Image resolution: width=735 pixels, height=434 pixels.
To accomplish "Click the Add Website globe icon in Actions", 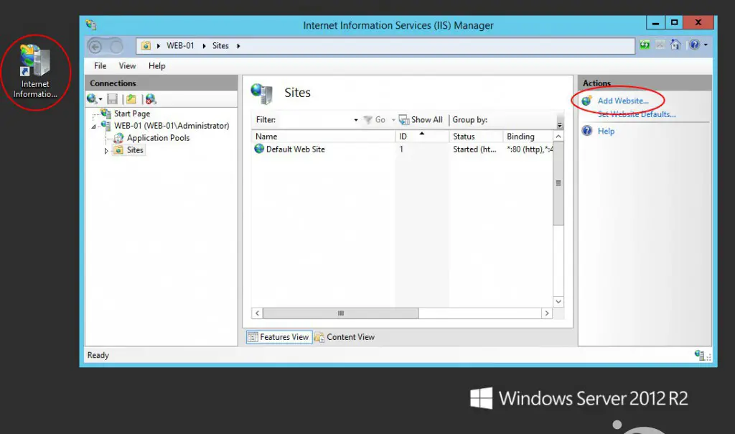I will click(586, 101).
